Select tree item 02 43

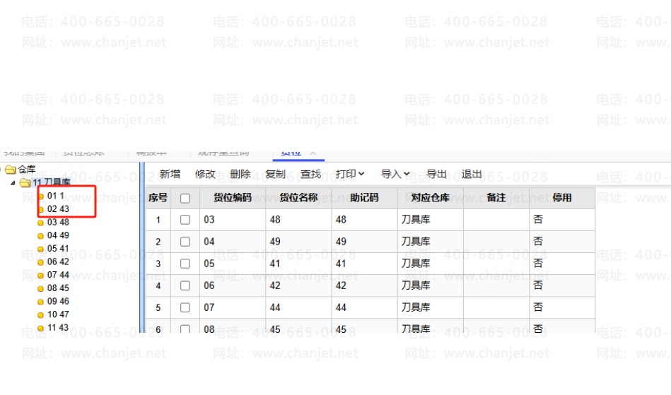58,209
